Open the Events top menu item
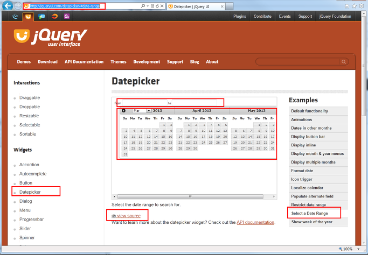This screenshot has height=255, width=368. tap(284, 16)
